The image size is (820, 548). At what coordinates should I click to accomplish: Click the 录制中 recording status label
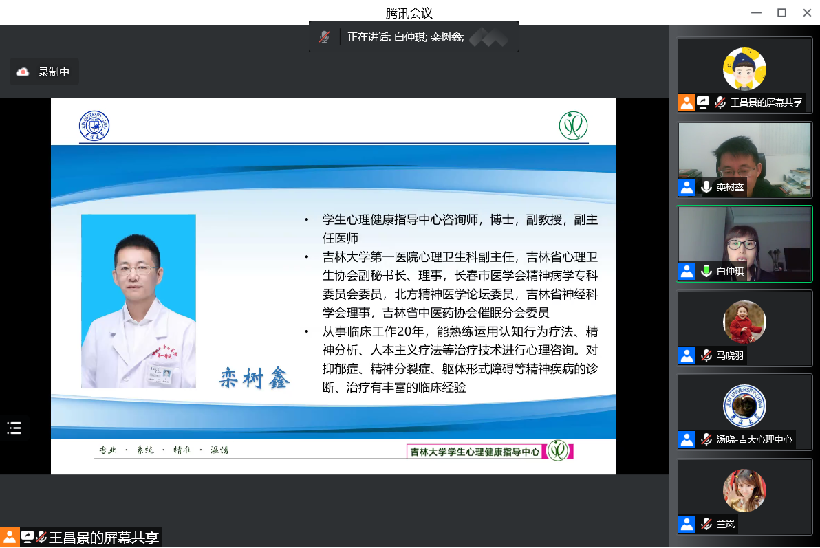pyautogui.click(x=54, y=72)
